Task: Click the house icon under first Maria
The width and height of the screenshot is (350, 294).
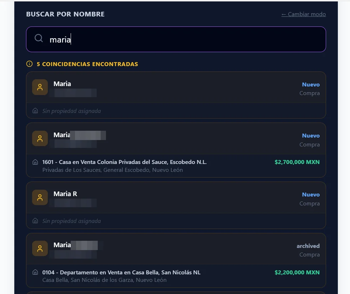Action: pyautogui.click(x=35, y=111)
